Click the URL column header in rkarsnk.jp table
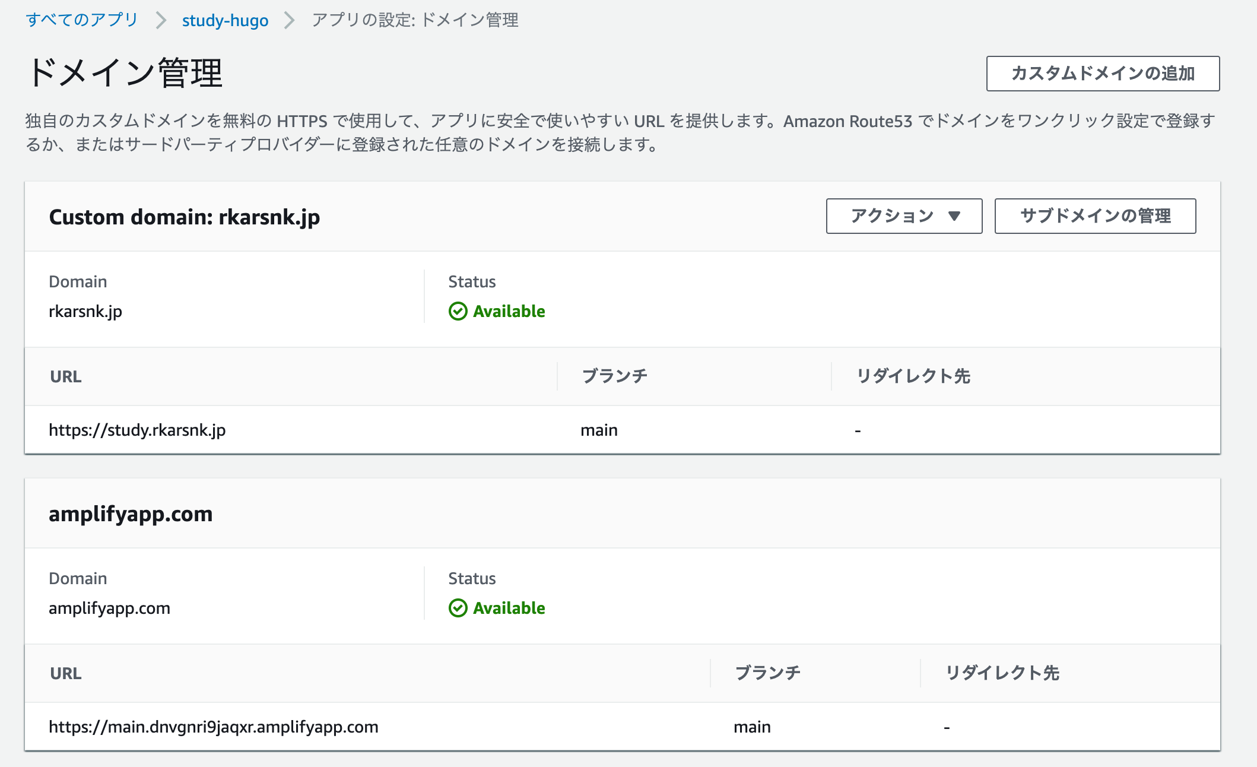Screen dimensions: 1257x767 (x=66, y=376)
